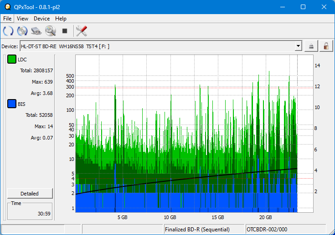
Task: Click the drive tray scan icon
Action: [x=36, y=31]
